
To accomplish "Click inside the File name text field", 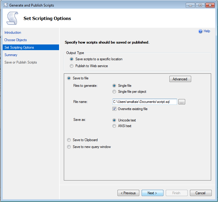I will click(144, 102).
